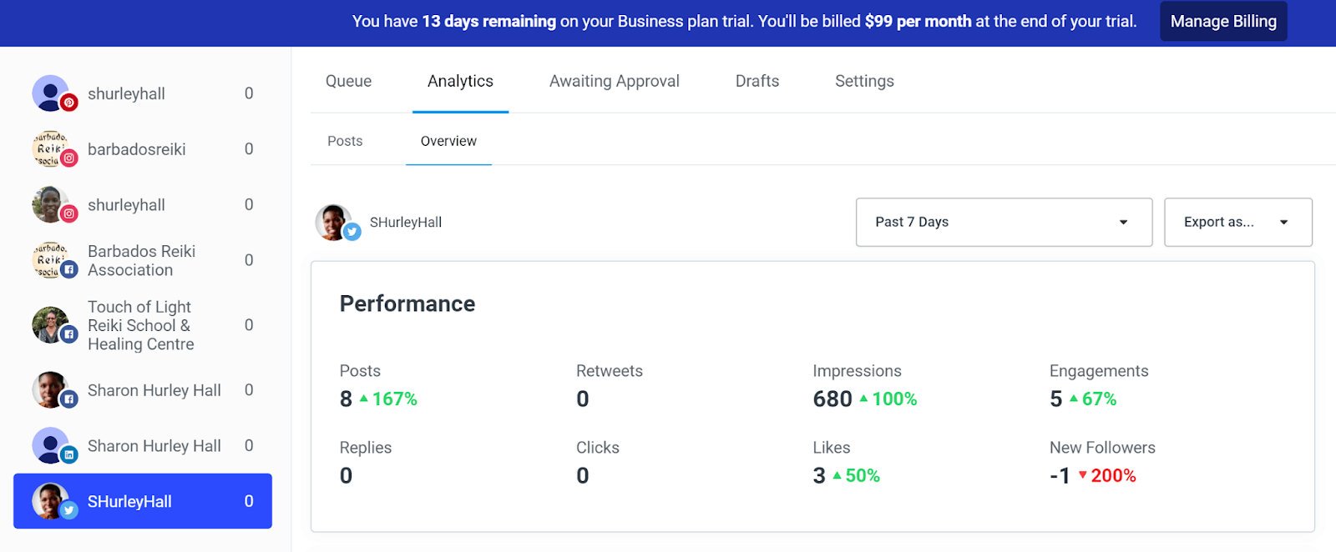Click the 13 days remaining trial text

tap(488, 22)
